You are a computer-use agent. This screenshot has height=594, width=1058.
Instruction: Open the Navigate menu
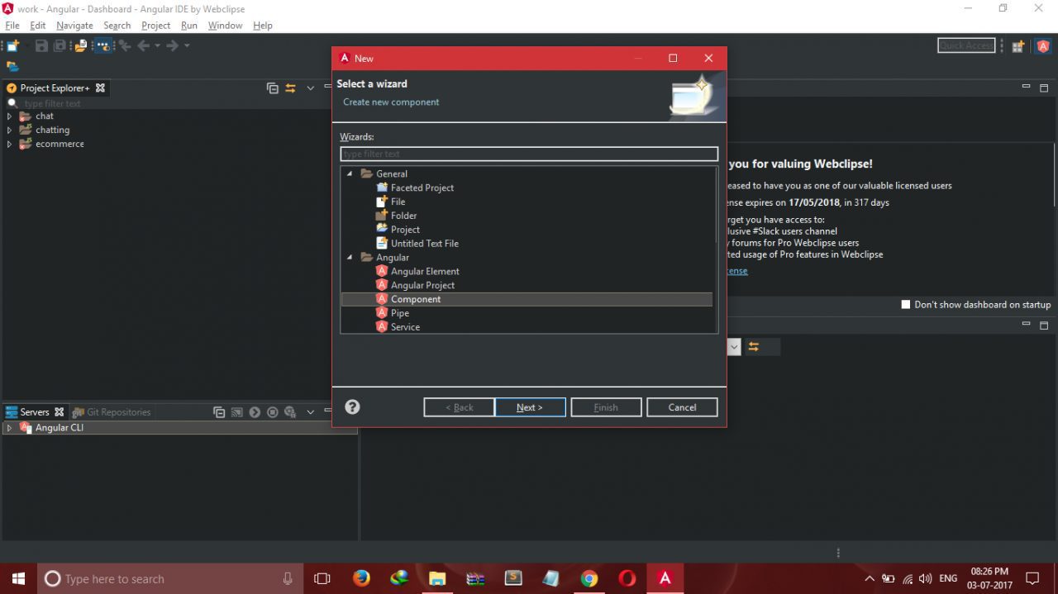pyautogui.click(x=74, y=26)
